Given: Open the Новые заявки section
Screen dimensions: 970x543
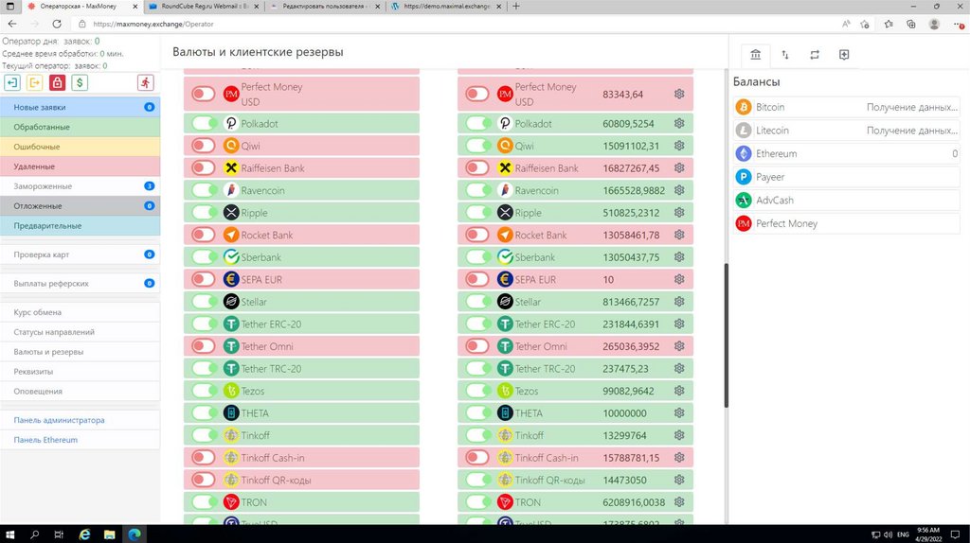Looking at the screenshot, I should pyautogui.click(x=80, y=107).
